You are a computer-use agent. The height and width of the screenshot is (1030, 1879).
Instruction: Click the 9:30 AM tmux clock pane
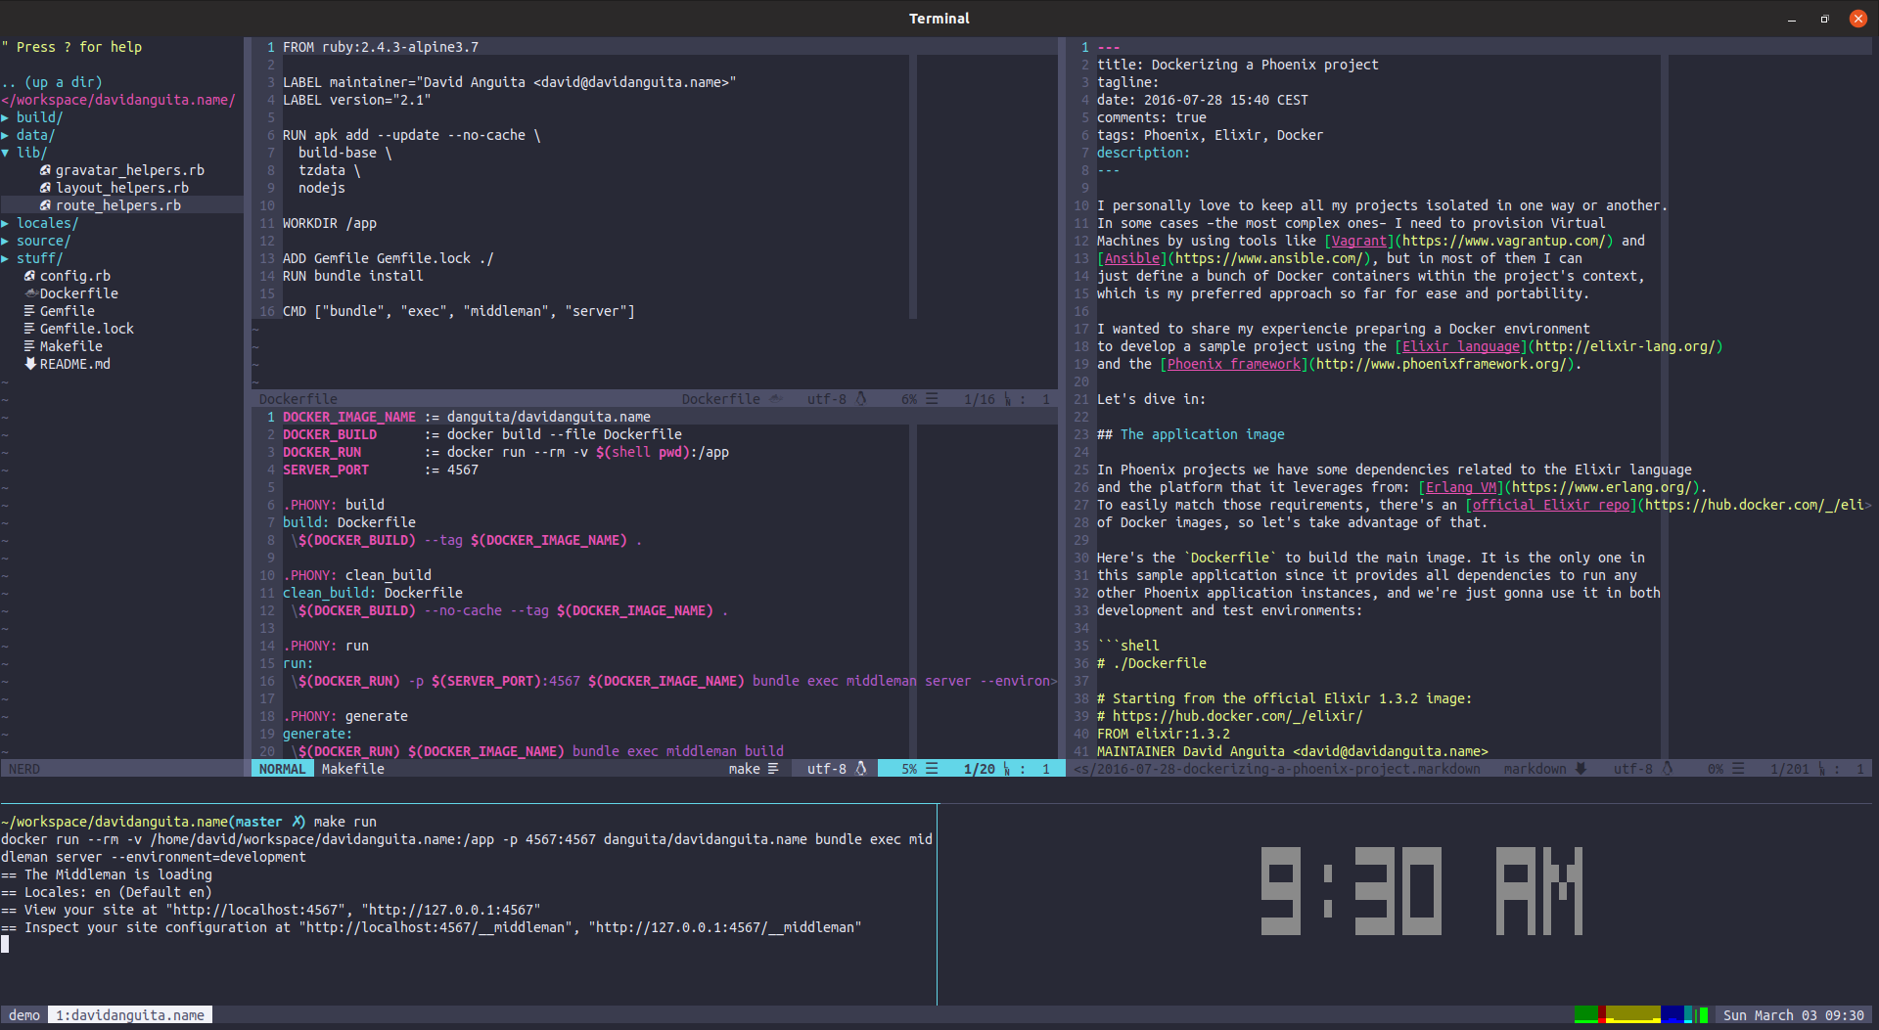1422,890
